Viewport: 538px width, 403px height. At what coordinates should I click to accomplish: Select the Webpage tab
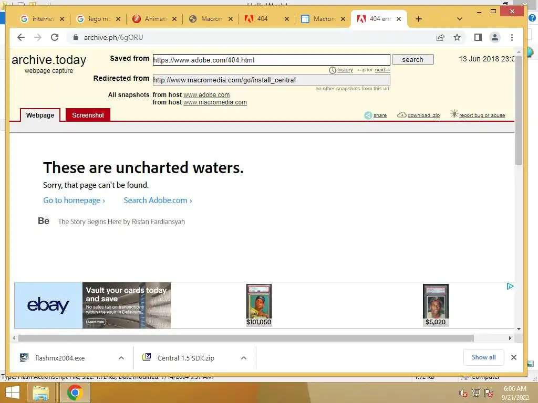click(40, 115)
